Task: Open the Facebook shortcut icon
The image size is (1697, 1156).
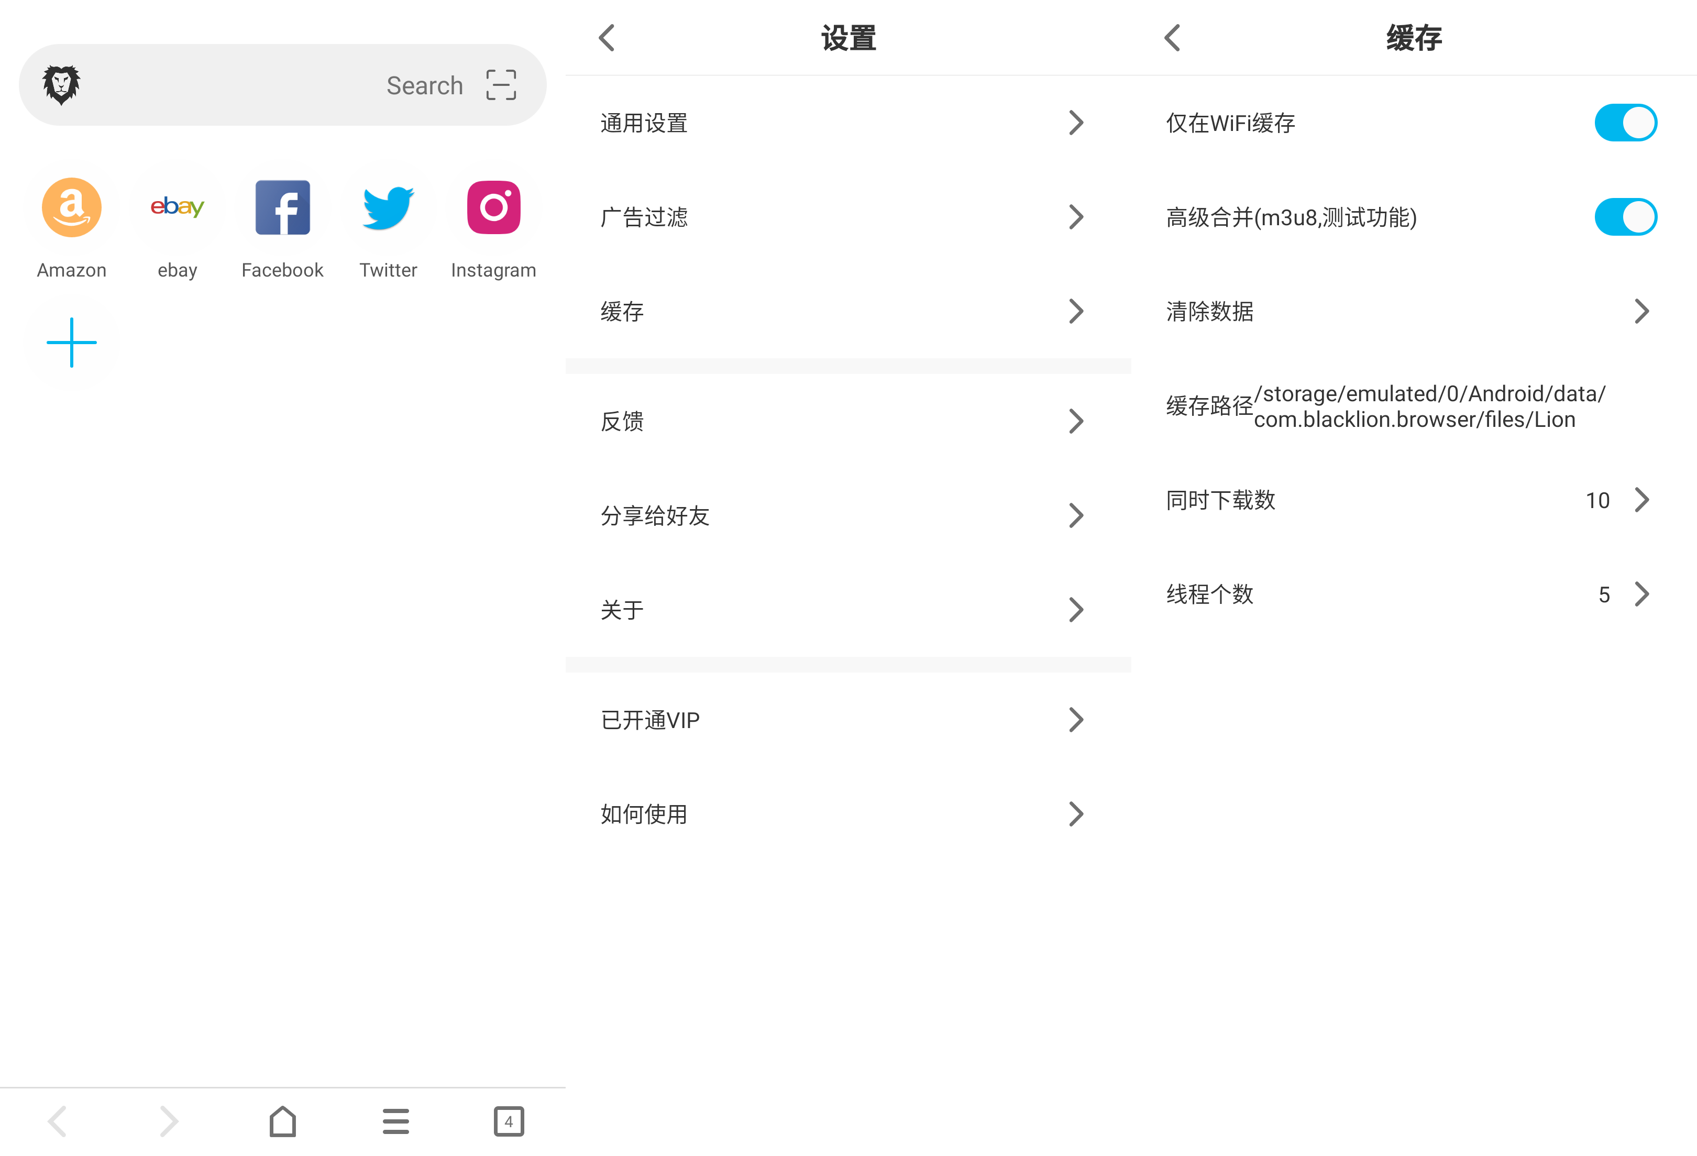Action: 283,207
